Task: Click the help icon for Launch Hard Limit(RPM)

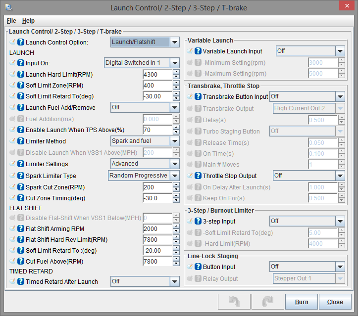Action: [x=21, y=75]
